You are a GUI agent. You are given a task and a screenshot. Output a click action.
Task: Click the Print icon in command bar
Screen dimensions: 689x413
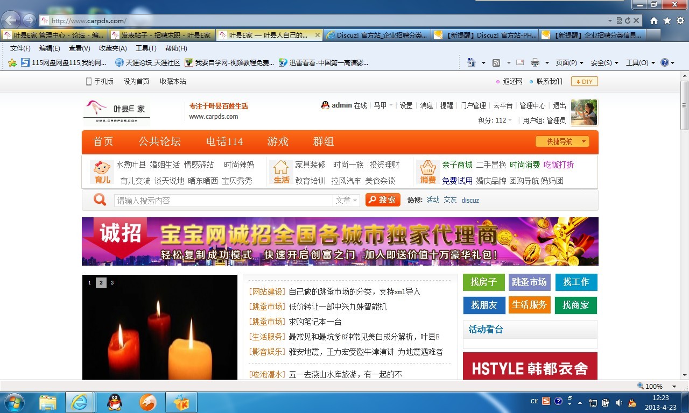535,62
